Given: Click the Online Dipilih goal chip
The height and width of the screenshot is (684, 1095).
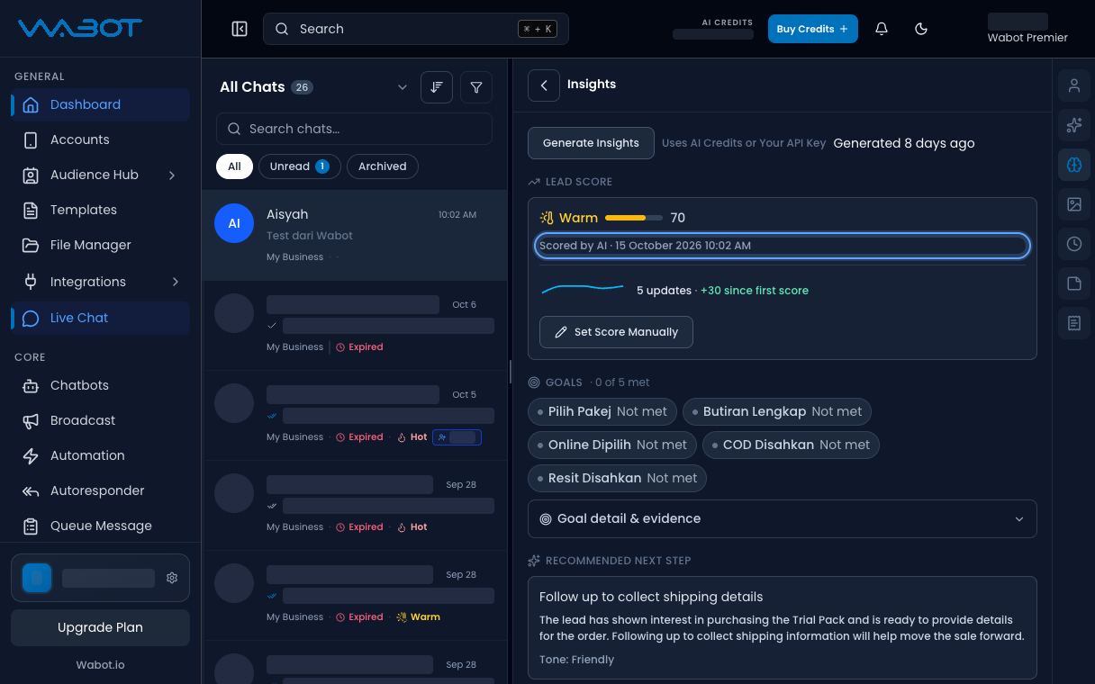Looking at the screenshot, I should [611, 445].
